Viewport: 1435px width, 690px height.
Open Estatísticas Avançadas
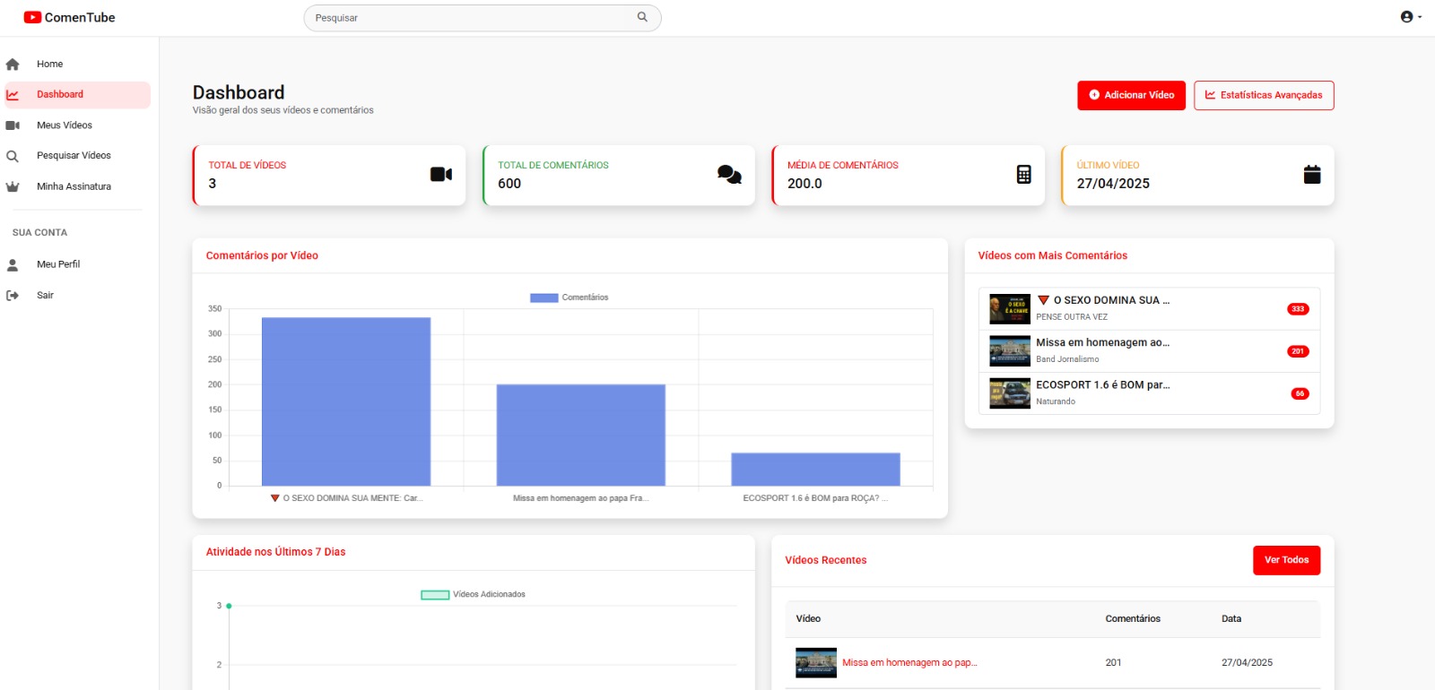point(1263,95)
